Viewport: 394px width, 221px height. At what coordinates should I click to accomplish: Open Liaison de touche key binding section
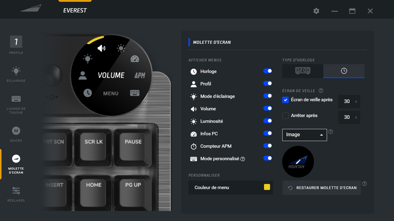coord(16,103)
